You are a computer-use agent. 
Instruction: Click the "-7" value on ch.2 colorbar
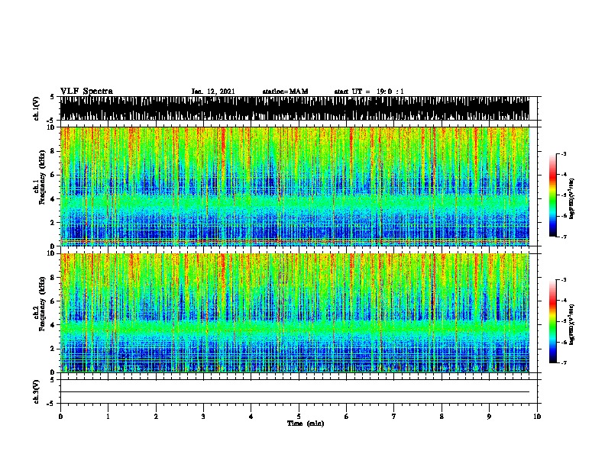(x=564, y=363)
